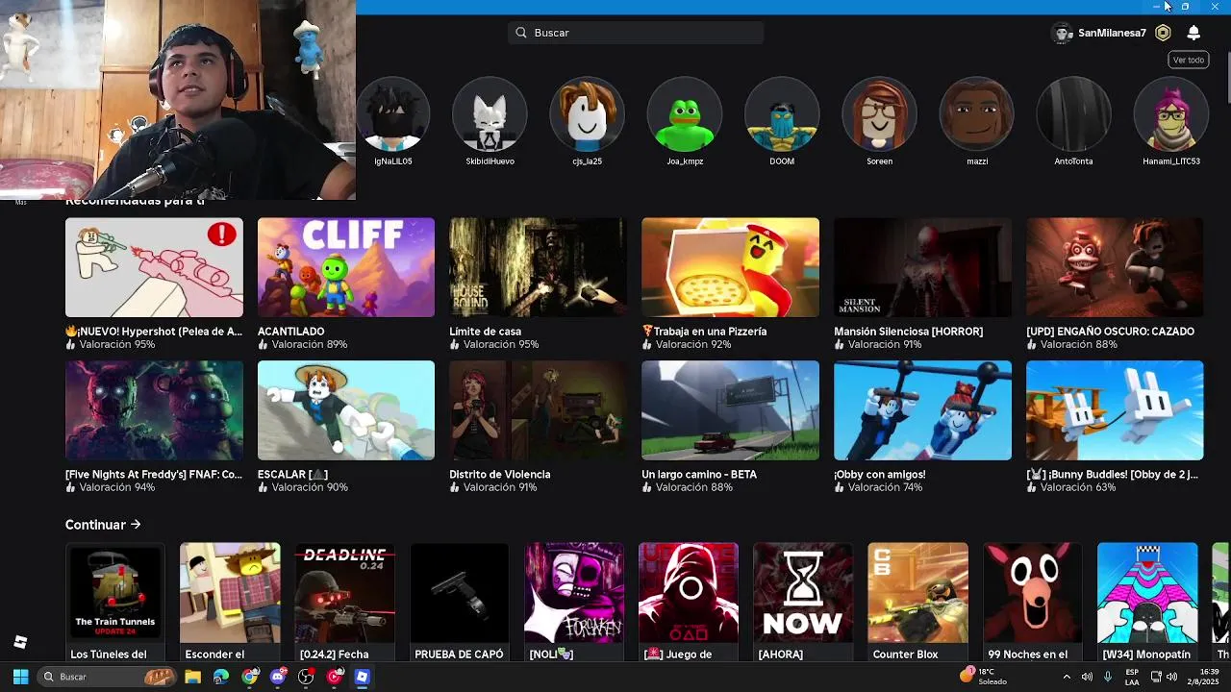Focus the Buscar search field at top
Screen dimensions: 1231x692
tap(636, 33)
